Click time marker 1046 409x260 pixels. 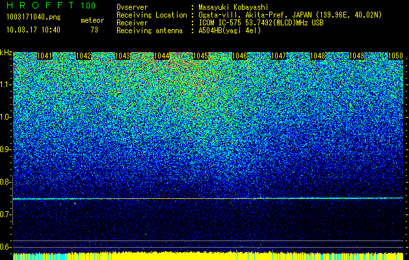(x=239, y=56)
